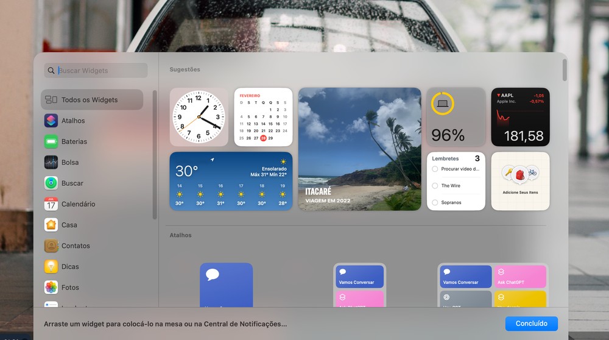Click the widget gallery vertical scrollbar

565,70
